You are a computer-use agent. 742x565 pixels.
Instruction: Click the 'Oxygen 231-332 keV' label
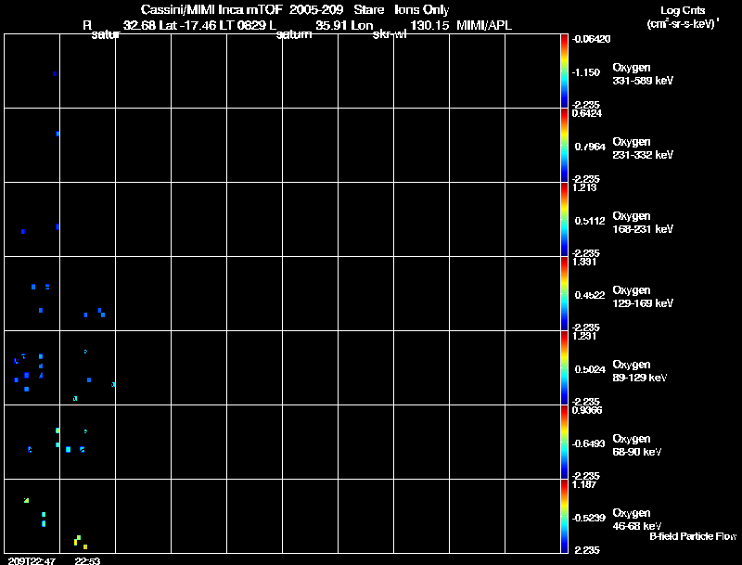643,148
